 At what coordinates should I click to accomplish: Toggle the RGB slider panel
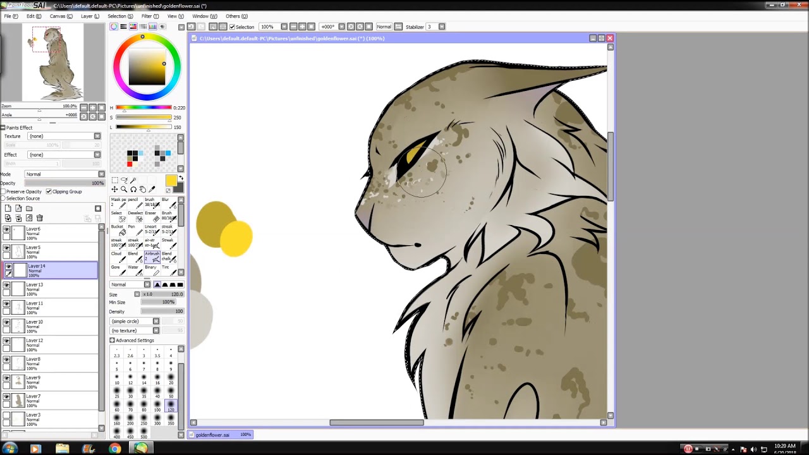point(123,27)
